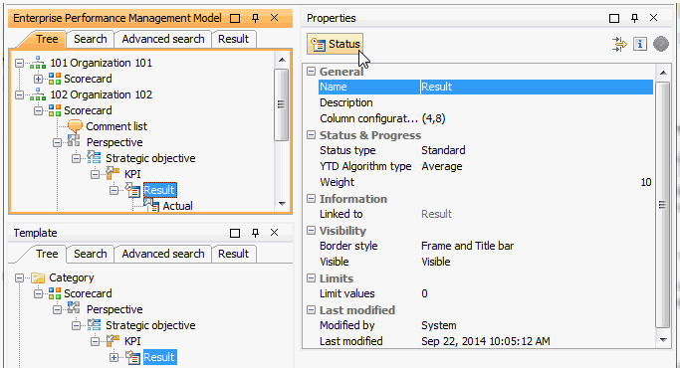This screenshot has height=368, width=680.
Task: Open the info icon in Properties toolbar
Action: point(640,44)
